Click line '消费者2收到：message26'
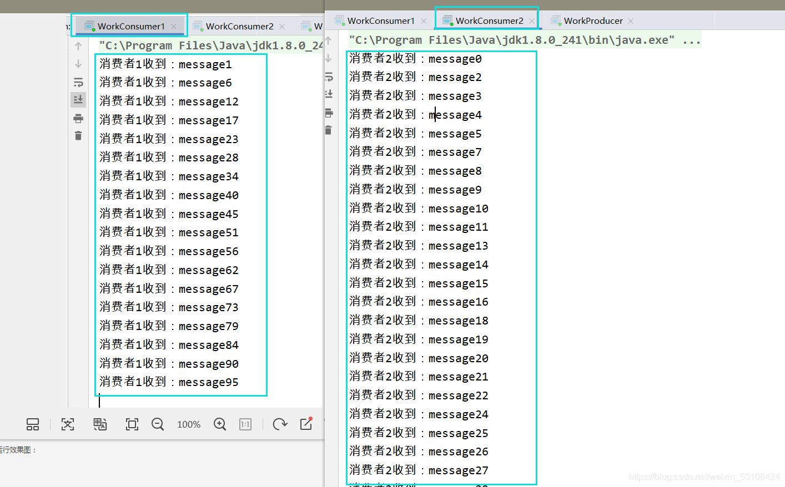The width and height of the screenshot is (785, 487). pyautogui.click(x=419, y=452)
